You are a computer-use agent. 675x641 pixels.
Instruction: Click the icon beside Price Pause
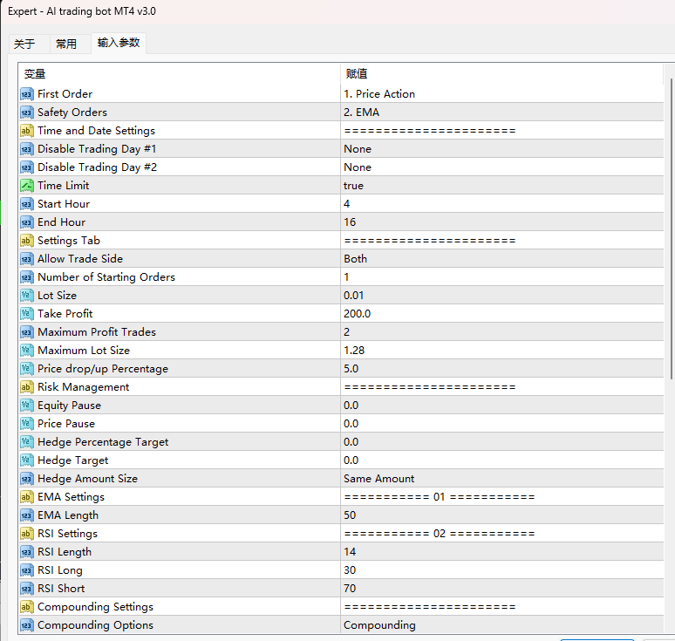click(x=27, y=424)
